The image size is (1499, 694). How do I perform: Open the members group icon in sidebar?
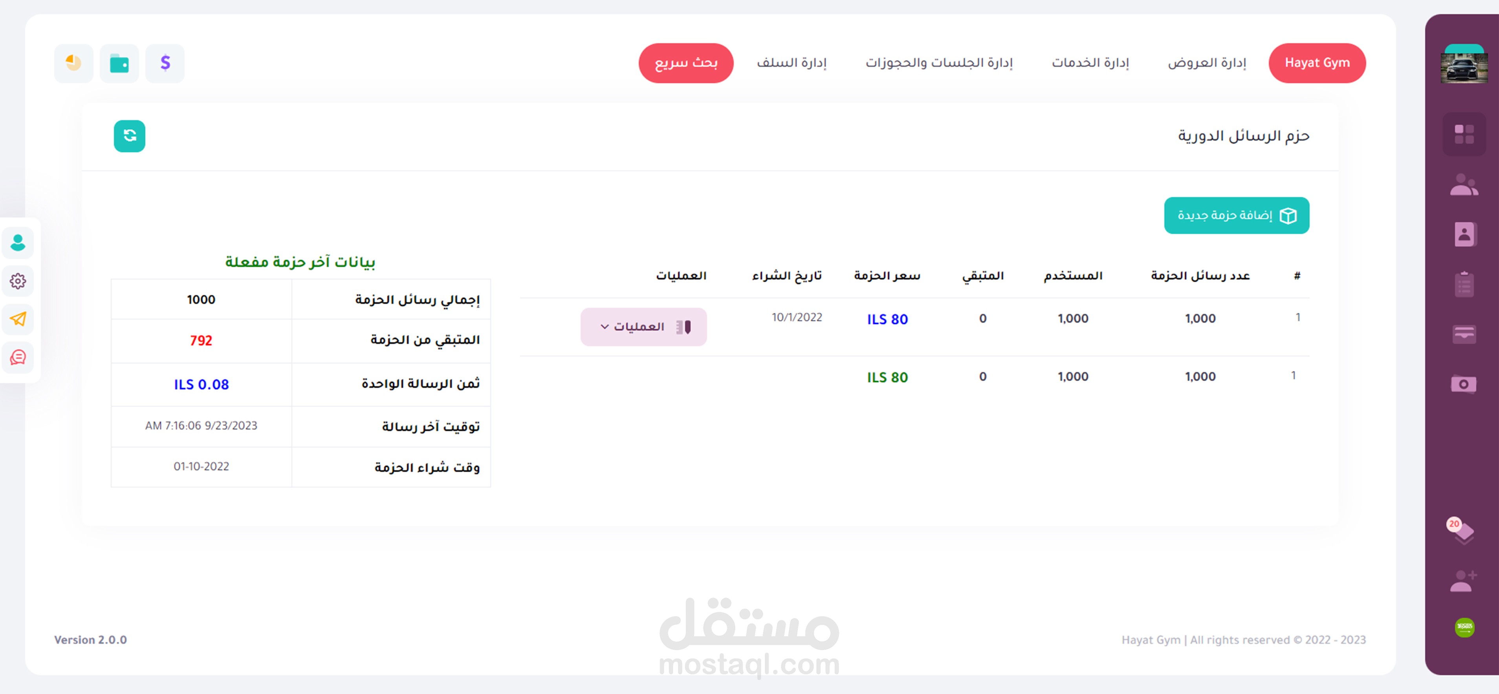(x=1464, y=185)
